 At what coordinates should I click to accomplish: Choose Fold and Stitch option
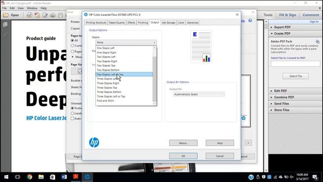(125, 101)
